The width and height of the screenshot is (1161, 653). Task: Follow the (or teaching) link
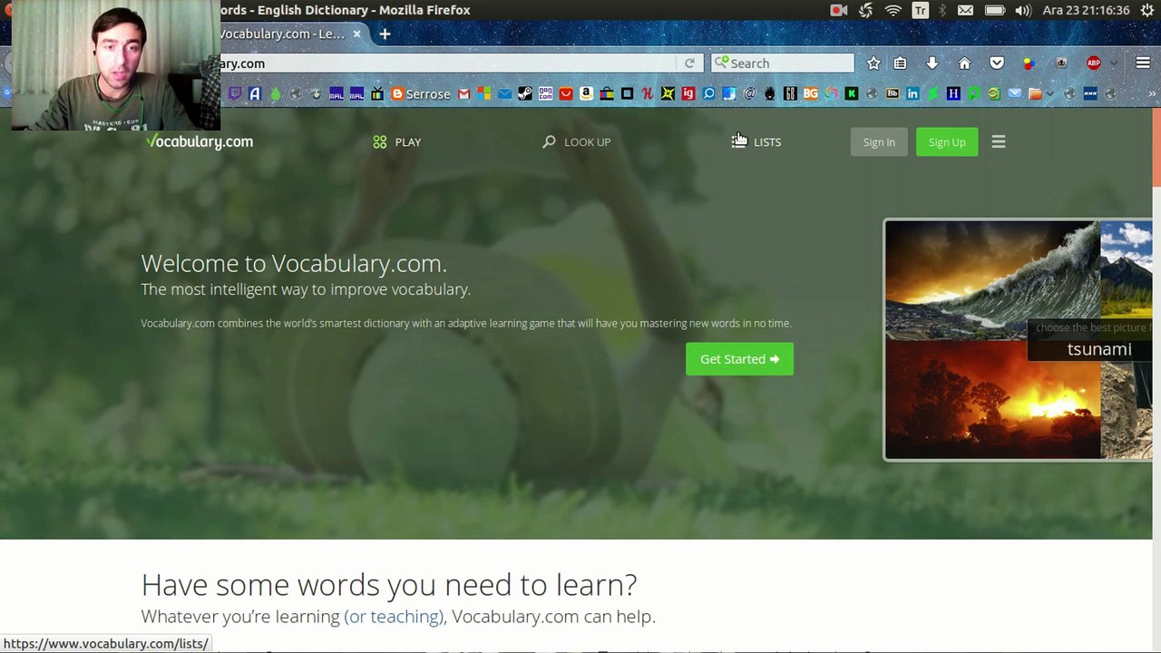point(394,616)
